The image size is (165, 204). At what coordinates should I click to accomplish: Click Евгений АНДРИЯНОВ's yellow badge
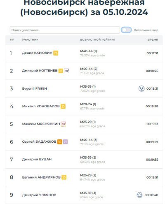[x=64, y=177]
